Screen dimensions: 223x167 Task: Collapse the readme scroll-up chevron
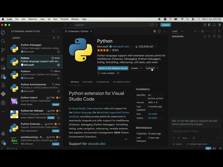tap(126, 139)
